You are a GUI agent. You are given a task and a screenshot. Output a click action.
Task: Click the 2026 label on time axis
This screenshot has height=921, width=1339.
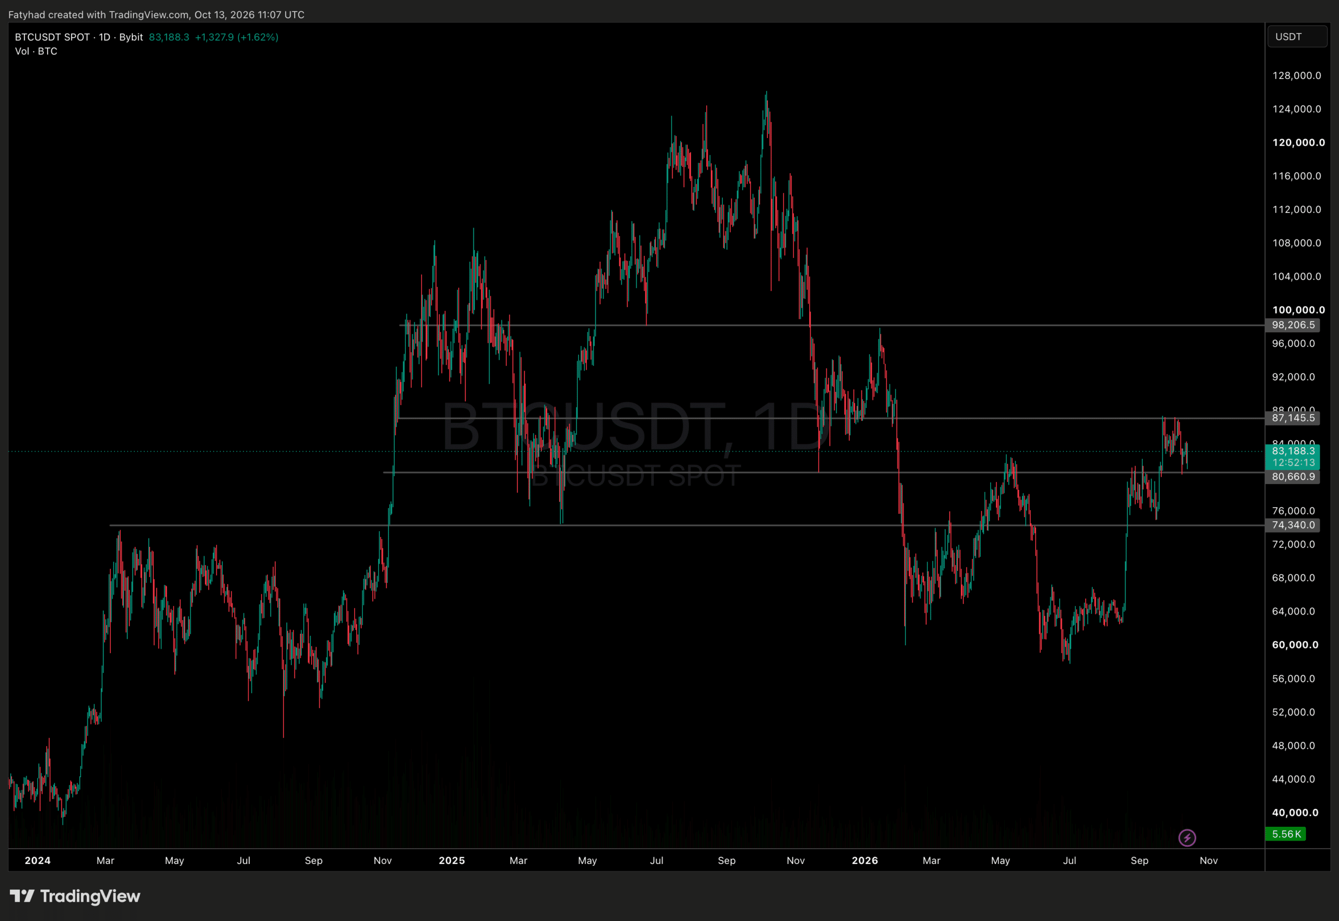click(865, 860)
